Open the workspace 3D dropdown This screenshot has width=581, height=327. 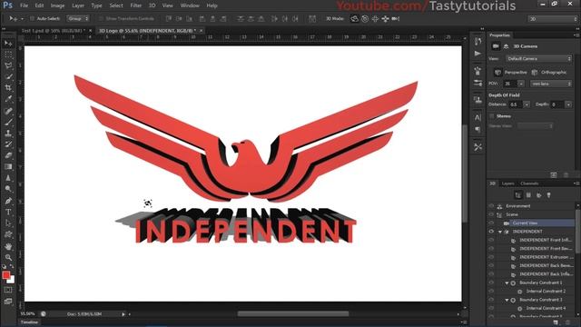tap(552, 18)
